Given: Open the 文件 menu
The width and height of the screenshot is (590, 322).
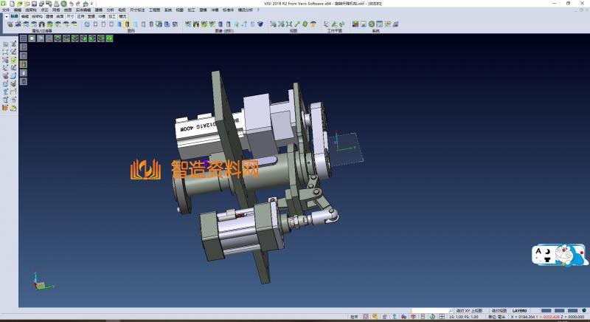Looking at the screenshot, I should coord(6,10).
